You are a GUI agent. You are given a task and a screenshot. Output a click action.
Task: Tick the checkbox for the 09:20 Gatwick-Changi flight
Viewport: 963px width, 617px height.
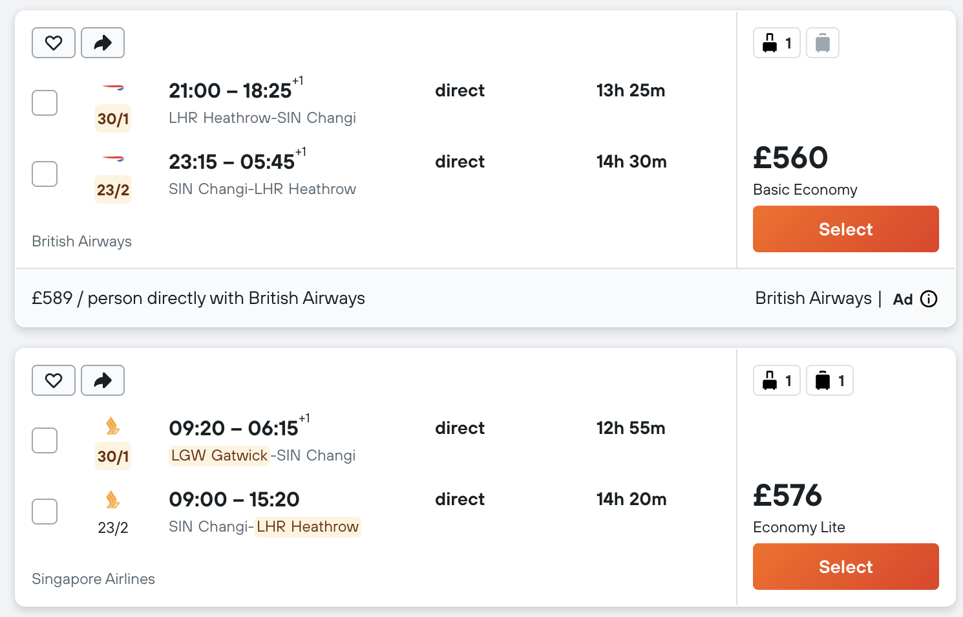pos(45,440)
